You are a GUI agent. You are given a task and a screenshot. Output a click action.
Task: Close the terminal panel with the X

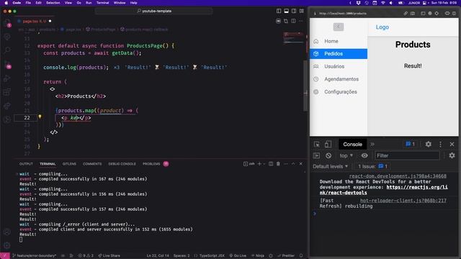tap(301, 164)
